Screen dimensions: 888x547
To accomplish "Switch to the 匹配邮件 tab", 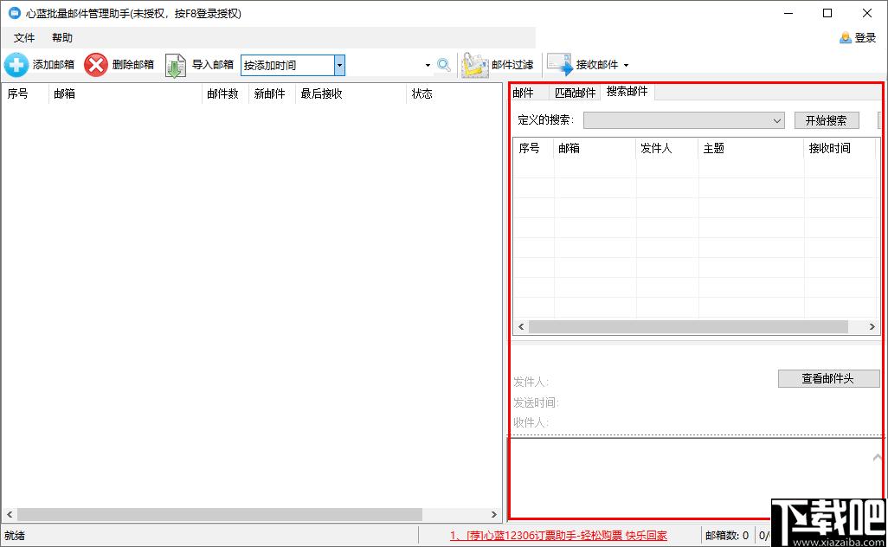I will 575,93.
